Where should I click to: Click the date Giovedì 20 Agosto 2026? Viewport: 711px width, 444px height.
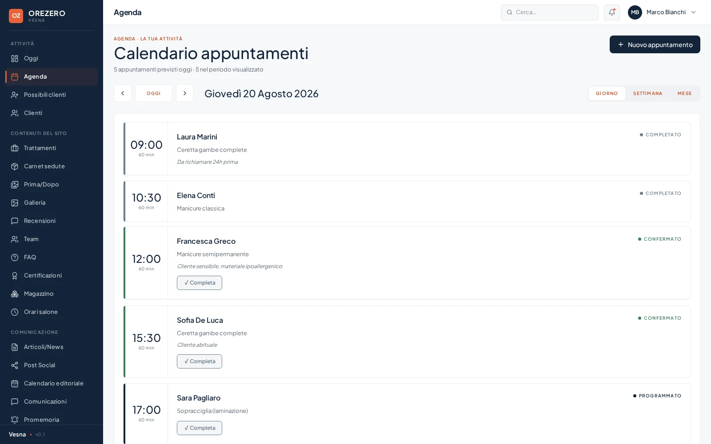click(x=261, y=94)
